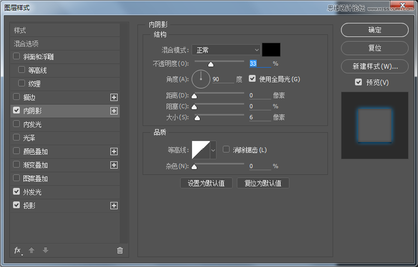Screen dimensions: 418x267
Task: Click the black shadow color swatch
Action: 271,50
